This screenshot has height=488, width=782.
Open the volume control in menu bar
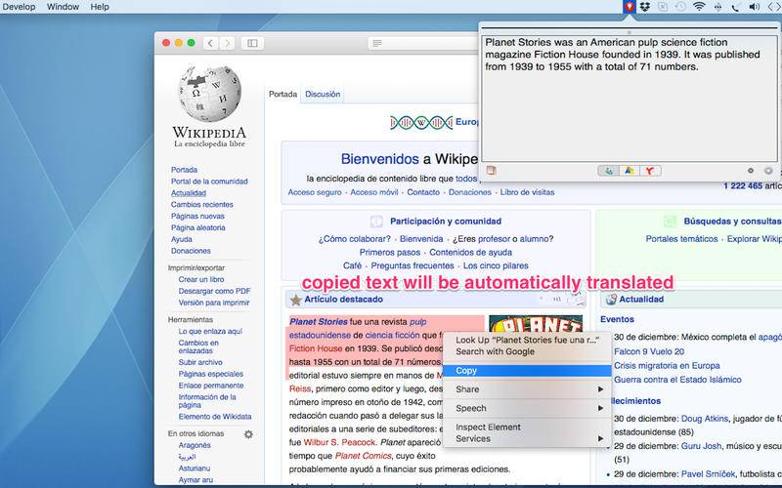tap(754, 7)
